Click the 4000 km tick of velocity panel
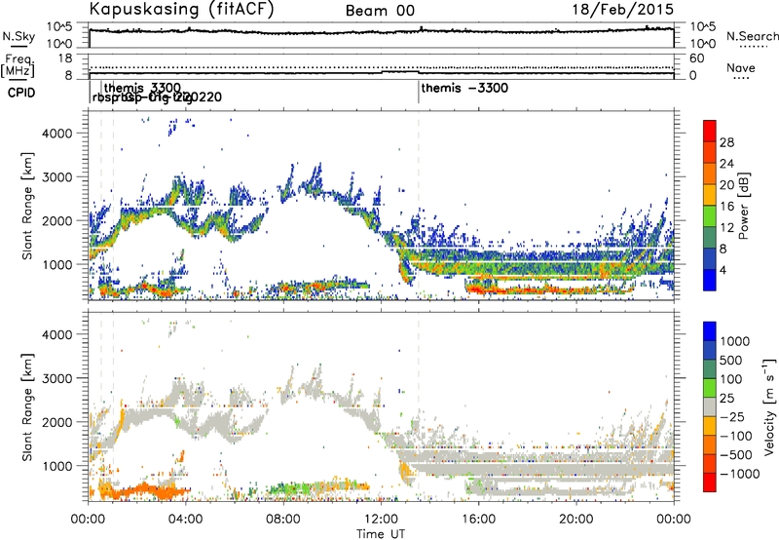The height and width of the screenshot is (540, 779). click(x=57, y=334)
